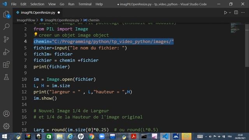249x140 pixels.
Task: Open the File menu
Action: [x=14, y=4]
